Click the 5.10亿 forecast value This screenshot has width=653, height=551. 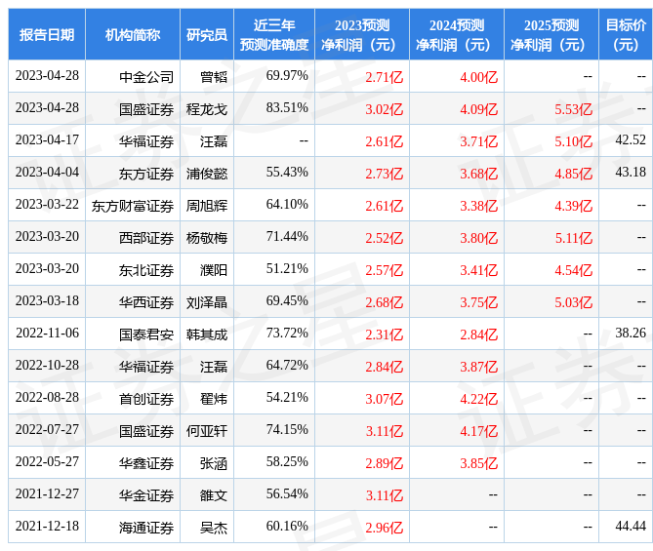[x=574, y=142]
